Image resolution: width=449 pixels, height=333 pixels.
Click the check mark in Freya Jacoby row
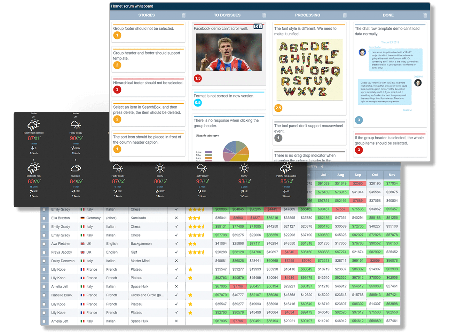coord(176,252)
